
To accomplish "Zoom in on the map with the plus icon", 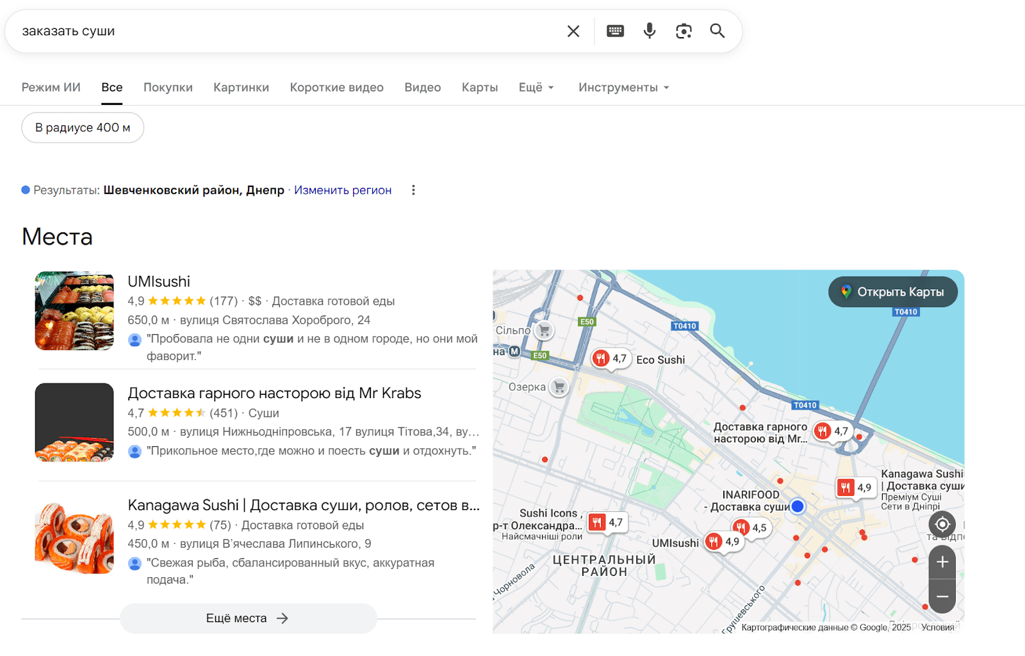I will 942,562.
